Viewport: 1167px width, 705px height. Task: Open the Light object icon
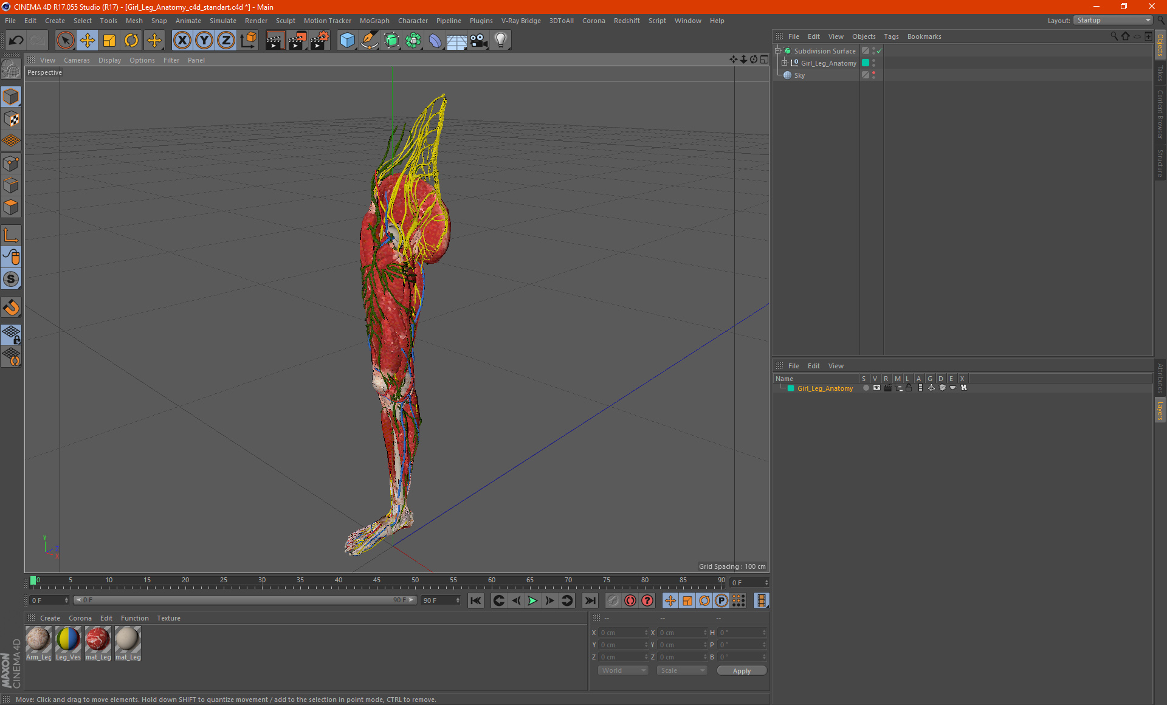point(500,41)
